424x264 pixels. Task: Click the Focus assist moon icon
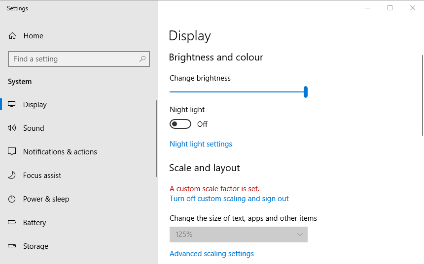click(x=12, y=176)
